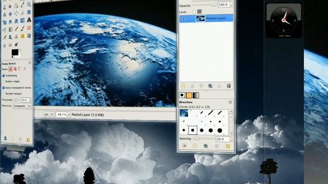Select the Bucket Fill tool
This screenshot has width=328, height=184.
tap(4, 30)
